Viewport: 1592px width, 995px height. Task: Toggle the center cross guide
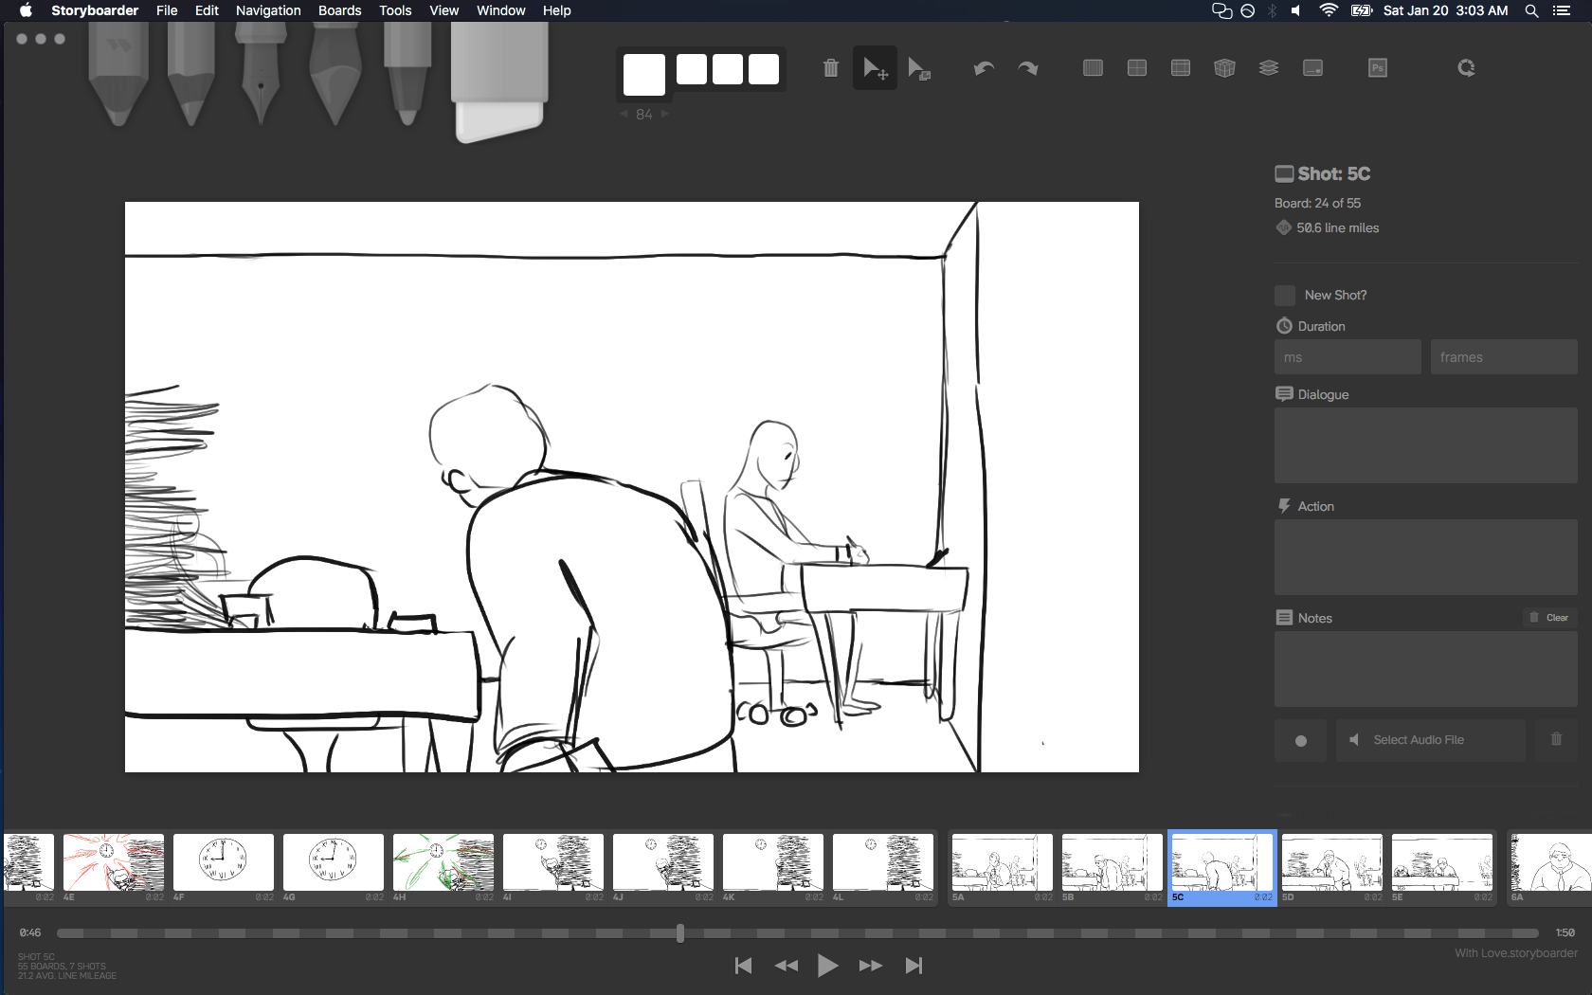1137,68
